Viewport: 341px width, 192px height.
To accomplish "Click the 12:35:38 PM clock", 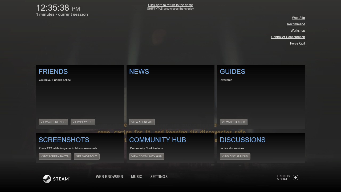I will coord(58,8).
